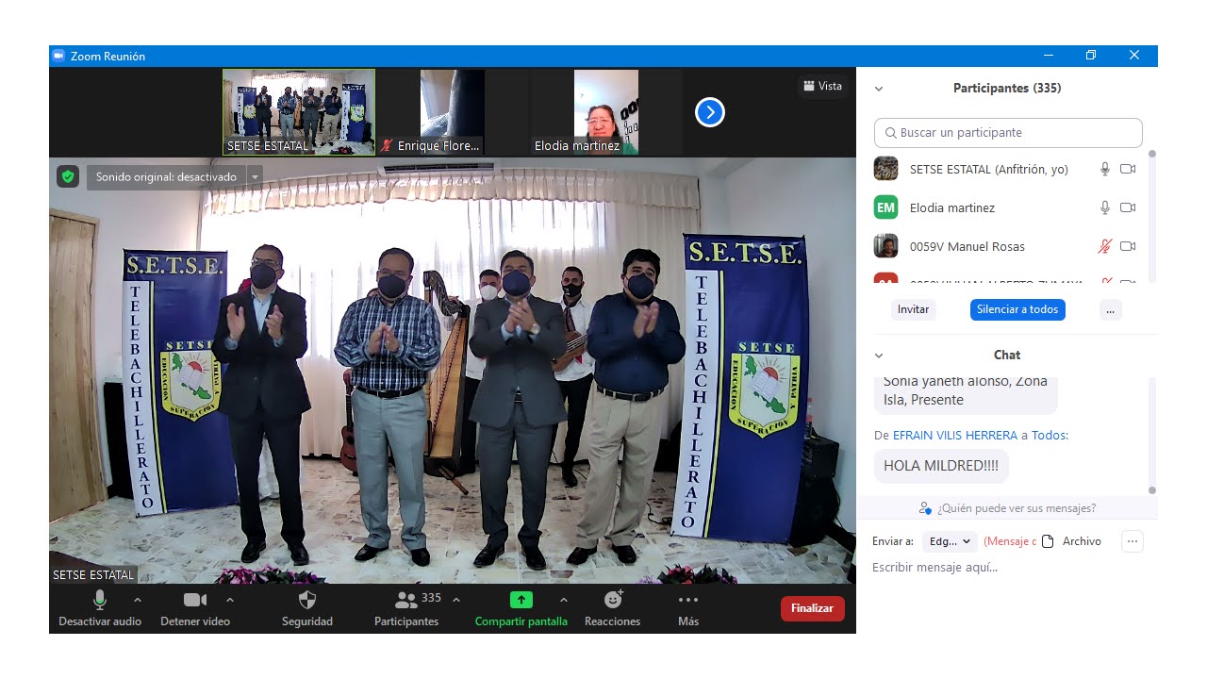Open Reacciones smiley icon
Screen dimensions: 1207x679
pos(613,600)
